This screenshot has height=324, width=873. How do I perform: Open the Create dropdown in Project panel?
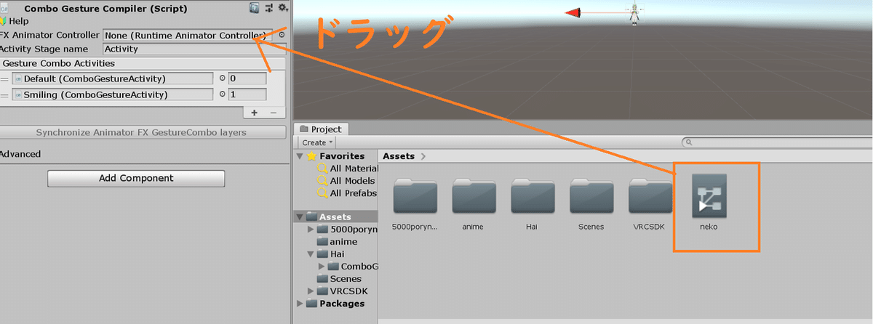click(317, 142)
